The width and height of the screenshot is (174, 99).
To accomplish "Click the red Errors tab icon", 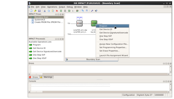I will (x=30, y=77).
